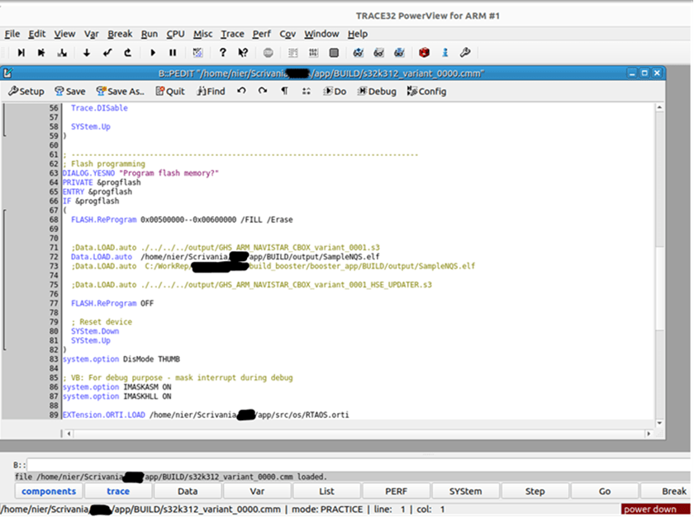Image resolution: width=694 pixels, height=517 pixels.
Task: Click the Data softkey button
Action: (x=188, y=491)
